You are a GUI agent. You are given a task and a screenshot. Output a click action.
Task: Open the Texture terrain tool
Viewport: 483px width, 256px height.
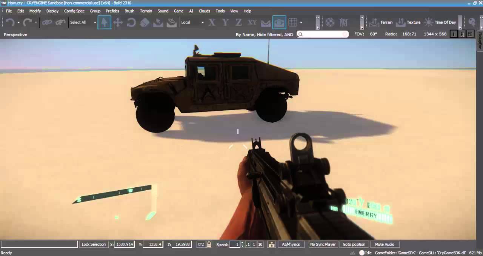pos(408,22)
